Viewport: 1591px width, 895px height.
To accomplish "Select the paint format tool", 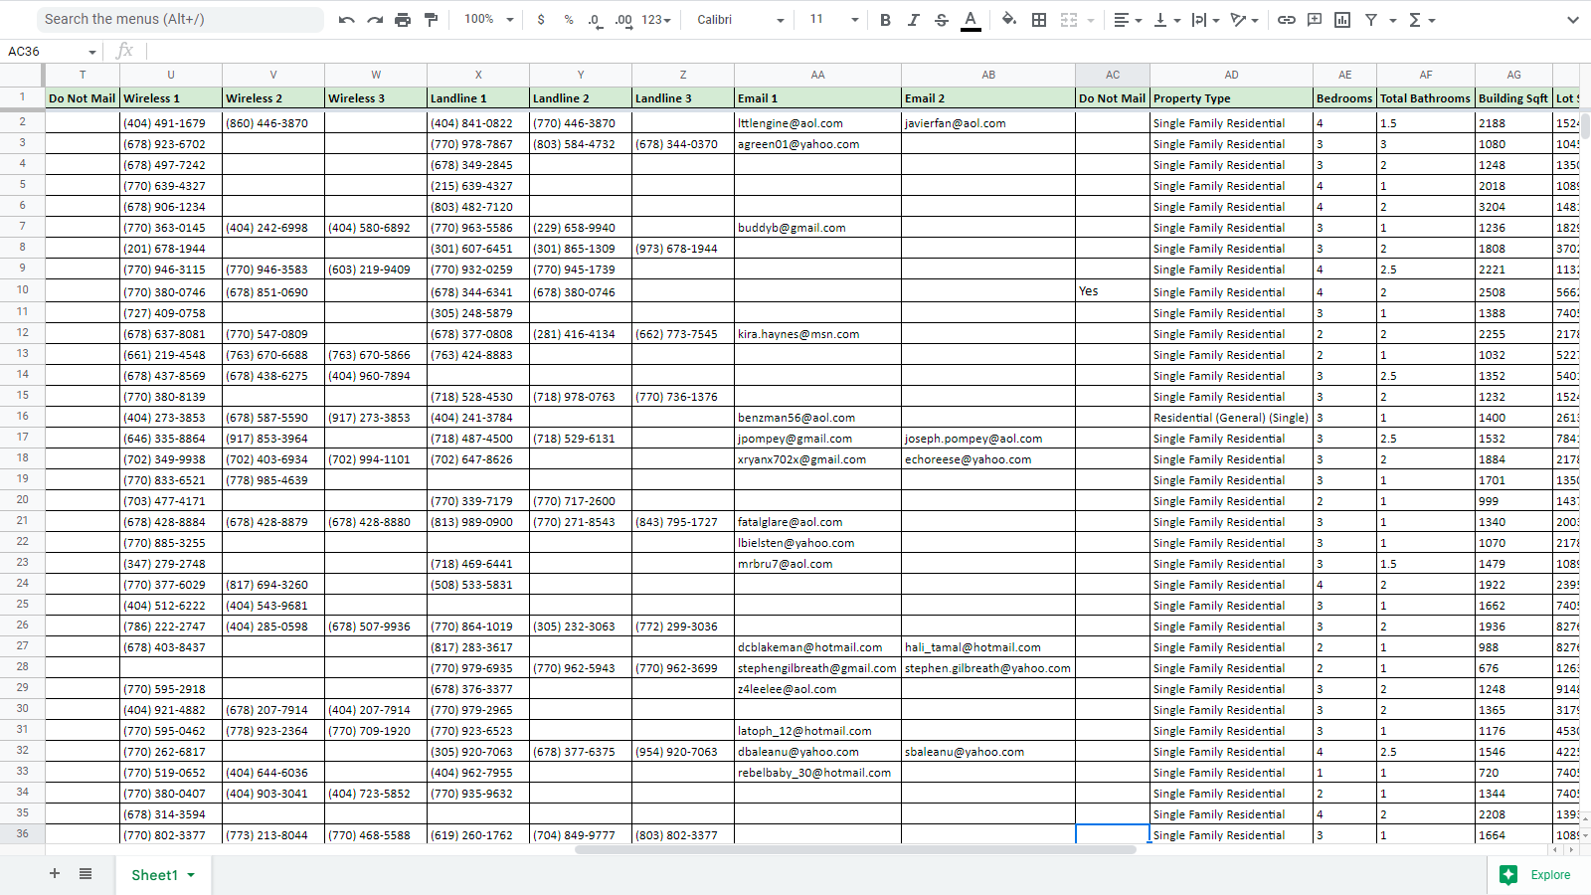I will [431, 20].
